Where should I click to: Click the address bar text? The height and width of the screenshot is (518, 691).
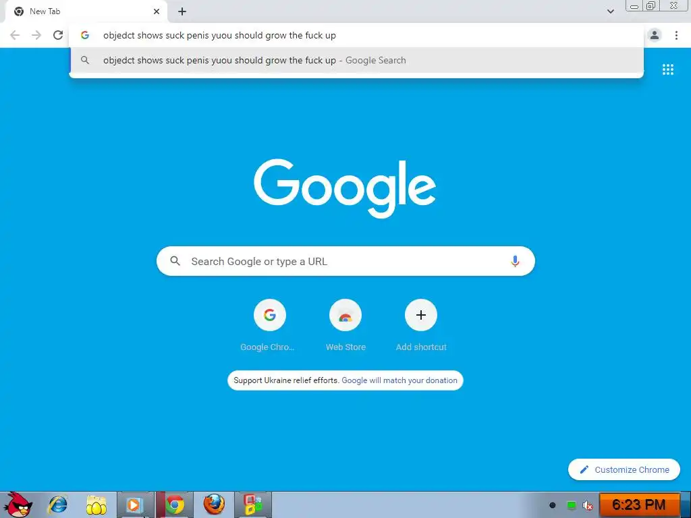[x=219, y=35]
